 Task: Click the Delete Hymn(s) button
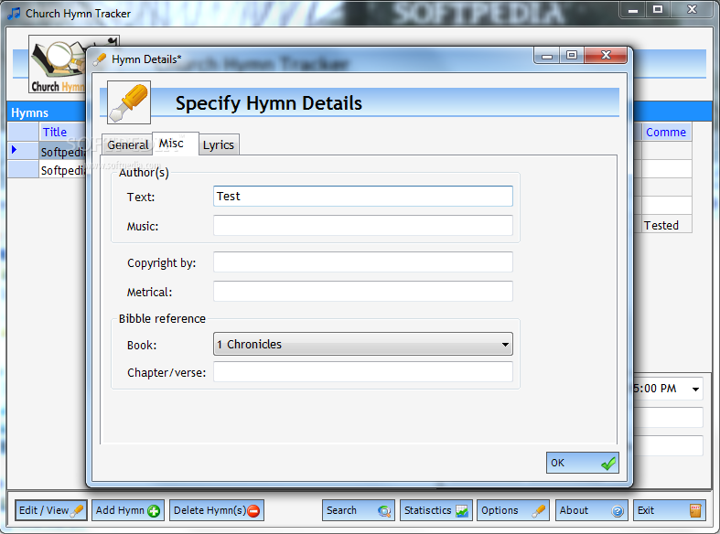click(x=217, y=510)
